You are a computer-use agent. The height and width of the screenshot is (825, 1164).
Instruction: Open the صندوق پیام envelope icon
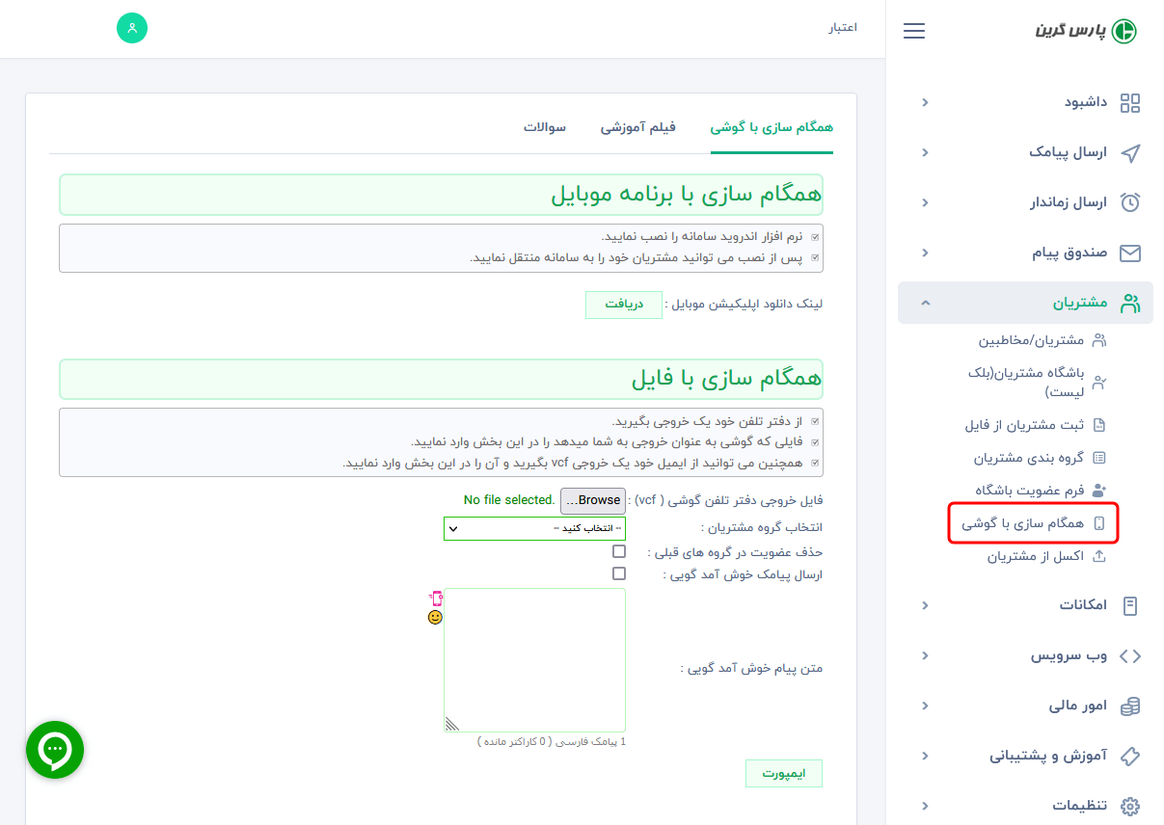(1130, 253)
